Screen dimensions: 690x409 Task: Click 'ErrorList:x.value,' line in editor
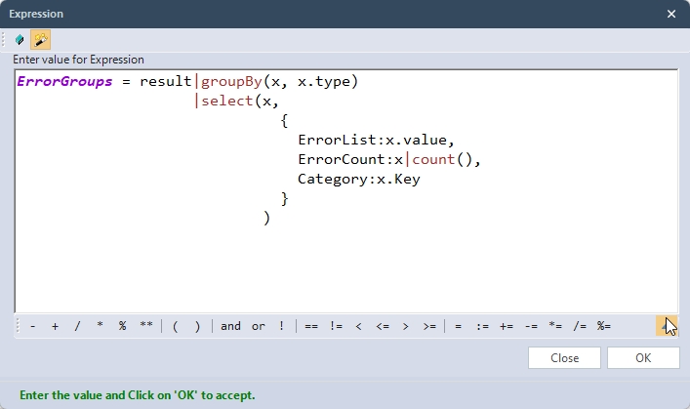pyautogui.click(x=376, y=140)
